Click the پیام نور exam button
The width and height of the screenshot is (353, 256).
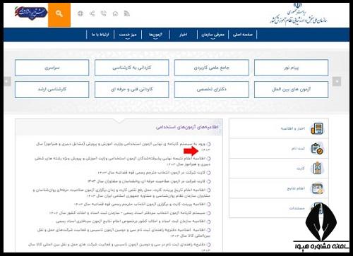tap(291, 68)
